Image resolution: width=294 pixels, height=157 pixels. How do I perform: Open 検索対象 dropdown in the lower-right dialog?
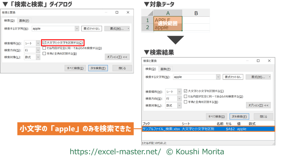(179, 105)
